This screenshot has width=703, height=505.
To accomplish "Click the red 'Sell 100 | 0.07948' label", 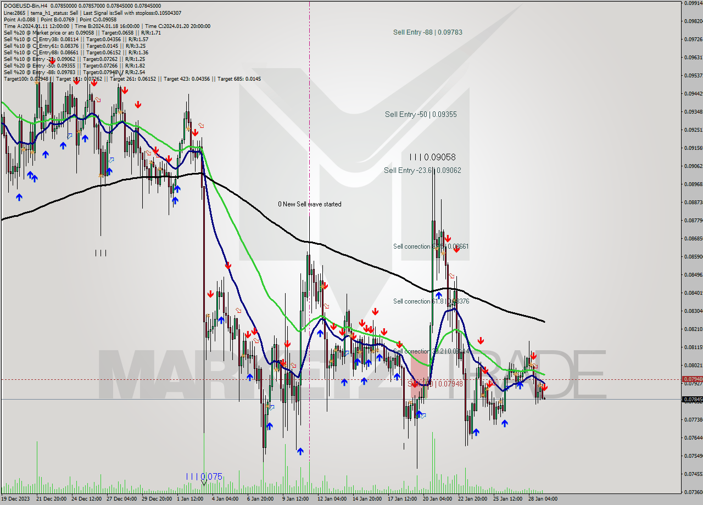I will pyautogui.click(x=436, y=384).
